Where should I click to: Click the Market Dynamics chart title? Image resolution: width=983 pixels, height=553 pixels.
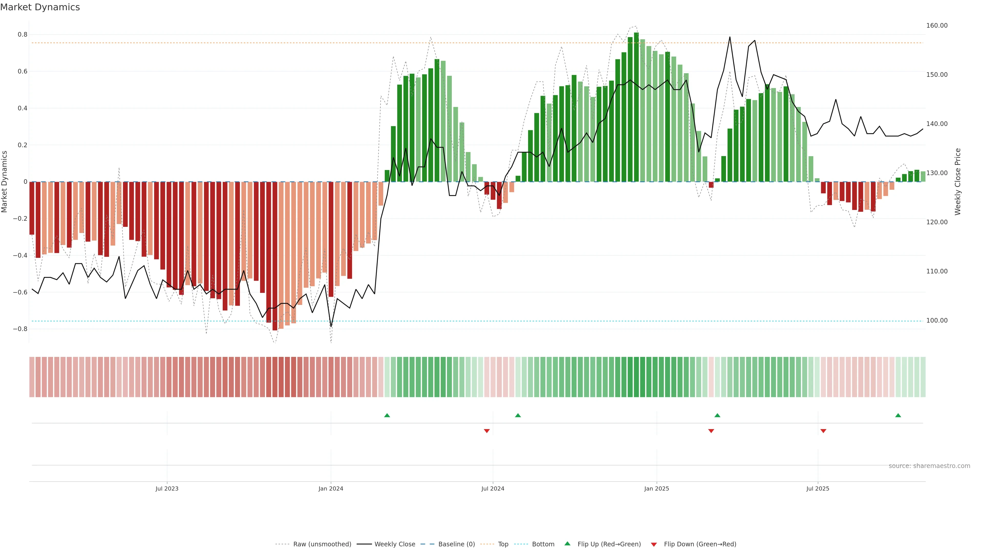tap(40, 7)
